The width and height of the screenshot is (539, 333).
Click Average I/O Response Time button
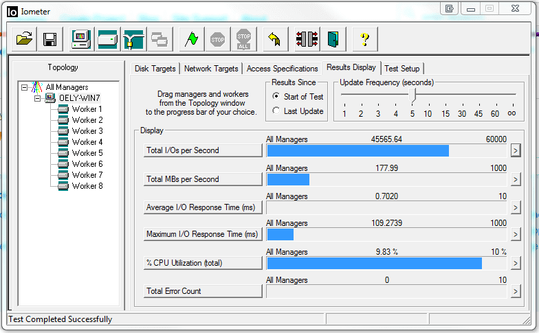(x=203, y=207)
